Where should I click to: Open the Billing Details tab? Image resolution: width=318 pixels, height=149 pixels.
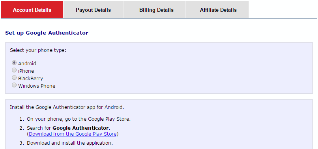click(156, 9)
